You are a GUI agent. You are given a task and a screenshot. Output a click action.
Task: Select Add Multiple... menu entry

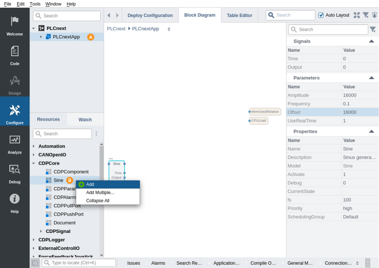pos(100,193)
